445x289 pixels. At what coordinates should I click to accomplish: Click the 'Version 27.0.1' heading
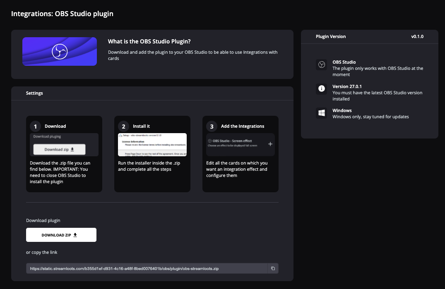[x=347, y=86]
